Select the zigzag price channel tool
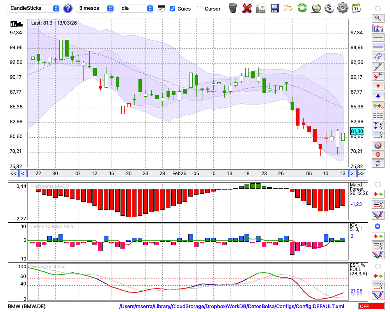This screenshot has width=390, height=312. click(378, 57)
